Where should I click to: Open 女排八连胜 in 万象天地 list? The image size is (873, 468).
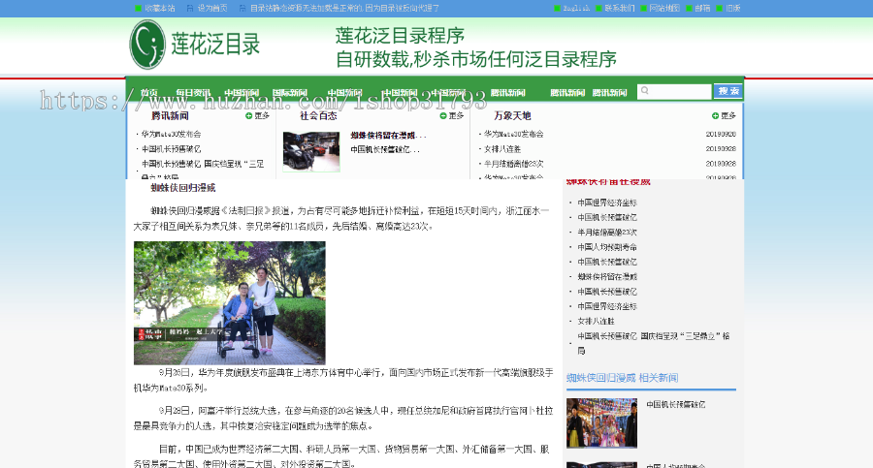(502, 149)
